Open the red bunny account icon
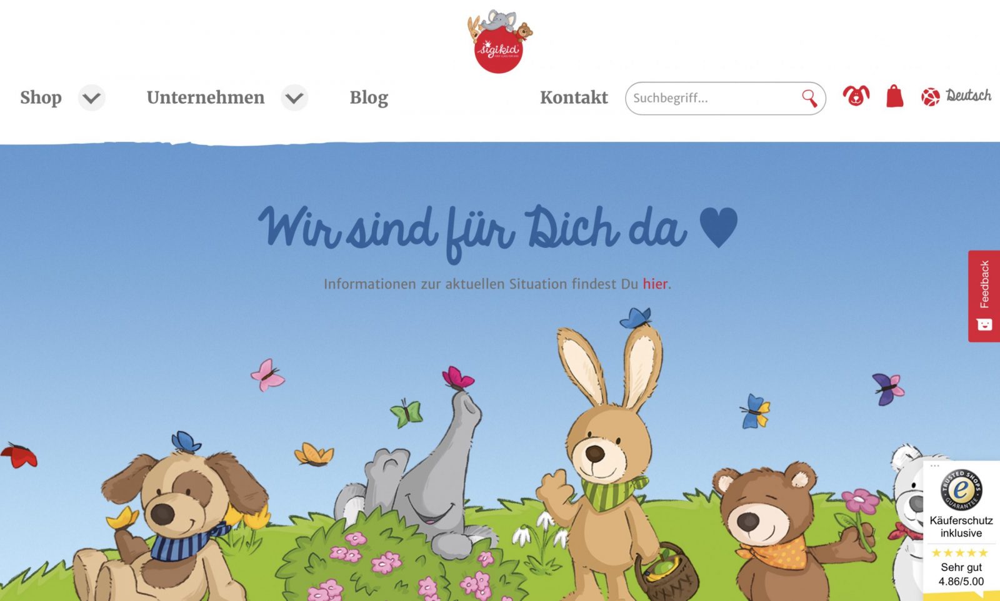 [856, 96]
